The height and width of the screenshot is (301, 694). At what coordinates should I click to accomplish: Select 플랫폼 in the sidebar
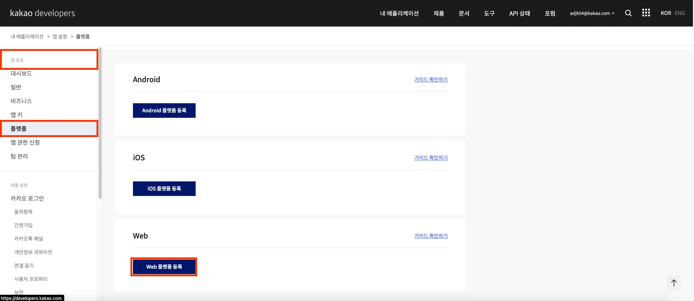[x=49, y=129]
